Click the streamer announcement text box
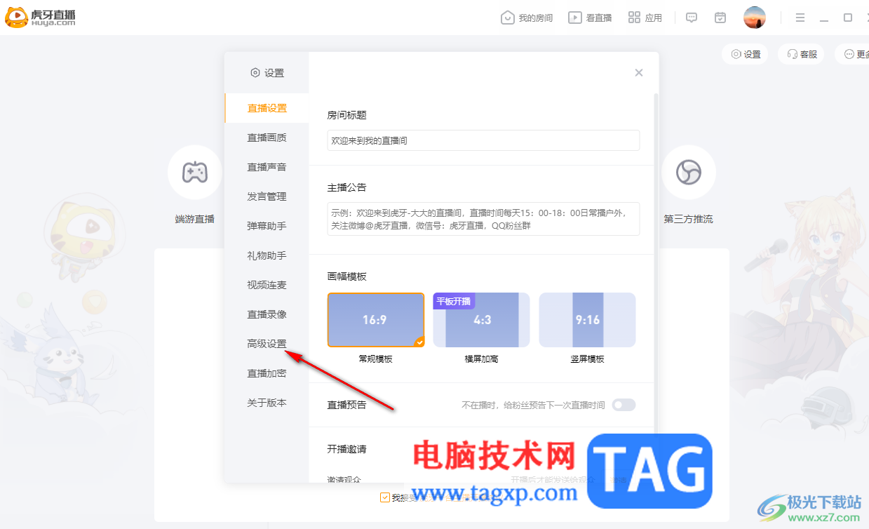This screenshot has height=529, width=869. pos(483,219)
